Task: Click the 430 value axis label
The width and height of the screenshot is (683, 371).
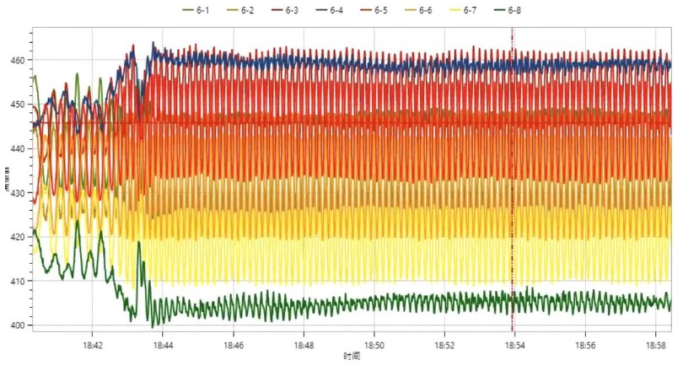Action: click(18, 193)
